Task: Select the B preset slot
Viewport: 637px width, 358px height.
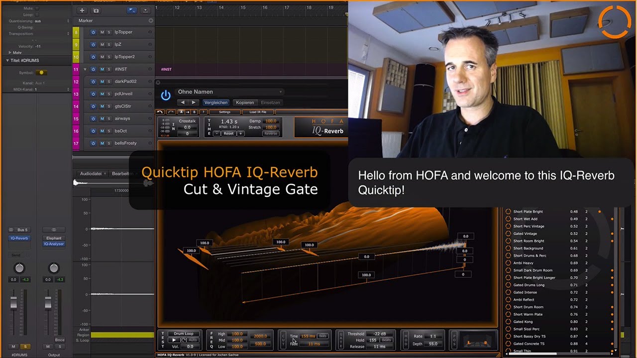Action: click(194, 112)
